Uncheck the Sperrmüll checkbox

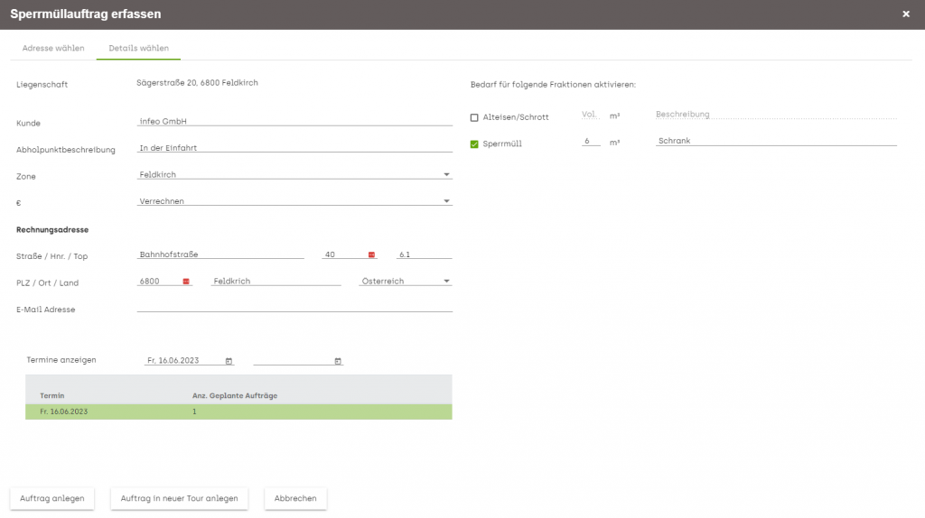474,143
